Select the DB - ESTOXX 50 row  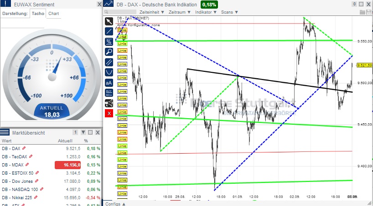pos(51,173)
